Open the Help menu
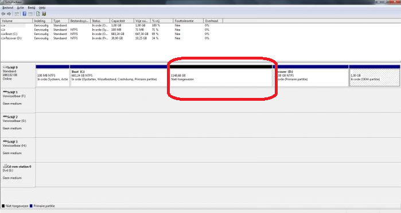The height and width of the screenshot is (213, 401). (42, 8)
